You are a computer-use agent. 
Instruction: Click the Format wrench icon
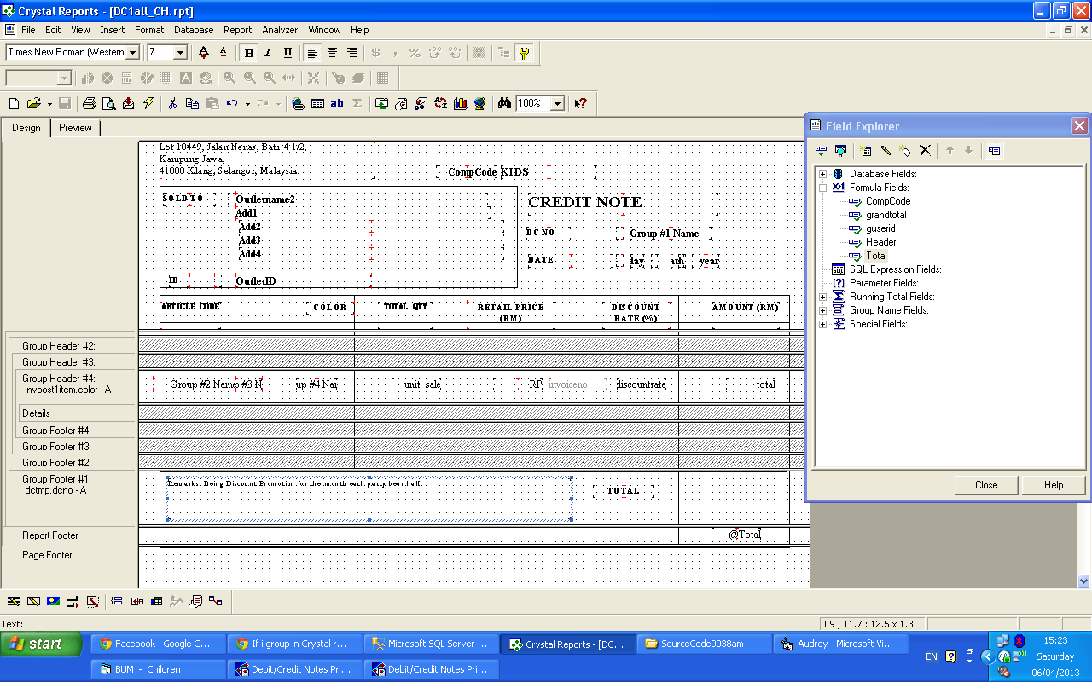coord(524,53)
